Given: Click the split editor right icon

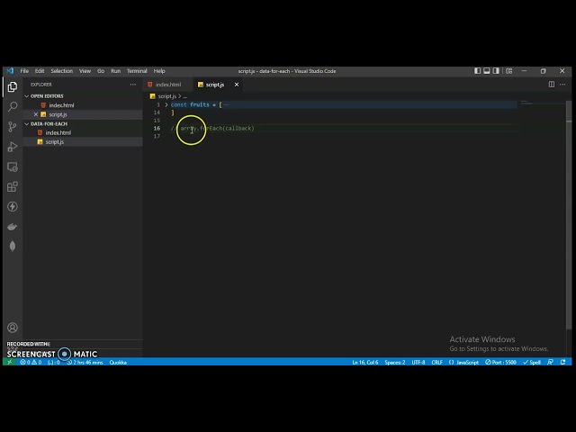Looking at the screenshot, I should pyautogui.click(x=552, y=85).
